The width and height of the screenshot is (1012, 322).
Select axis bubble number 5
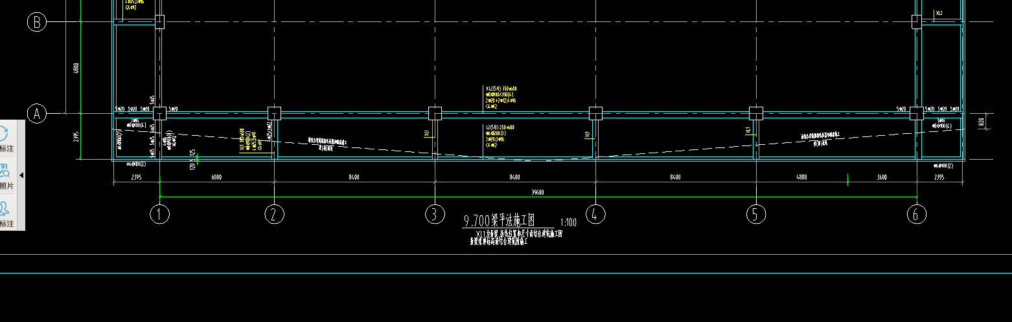tap(756, 214)
